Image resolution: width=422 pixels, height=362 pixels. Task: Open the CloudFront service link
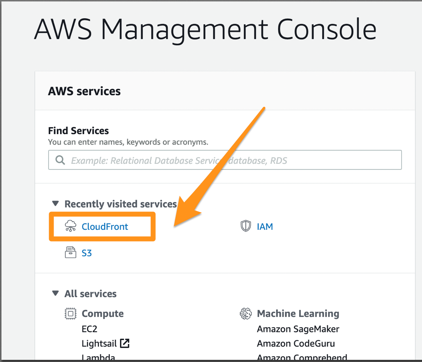[105, 227]
